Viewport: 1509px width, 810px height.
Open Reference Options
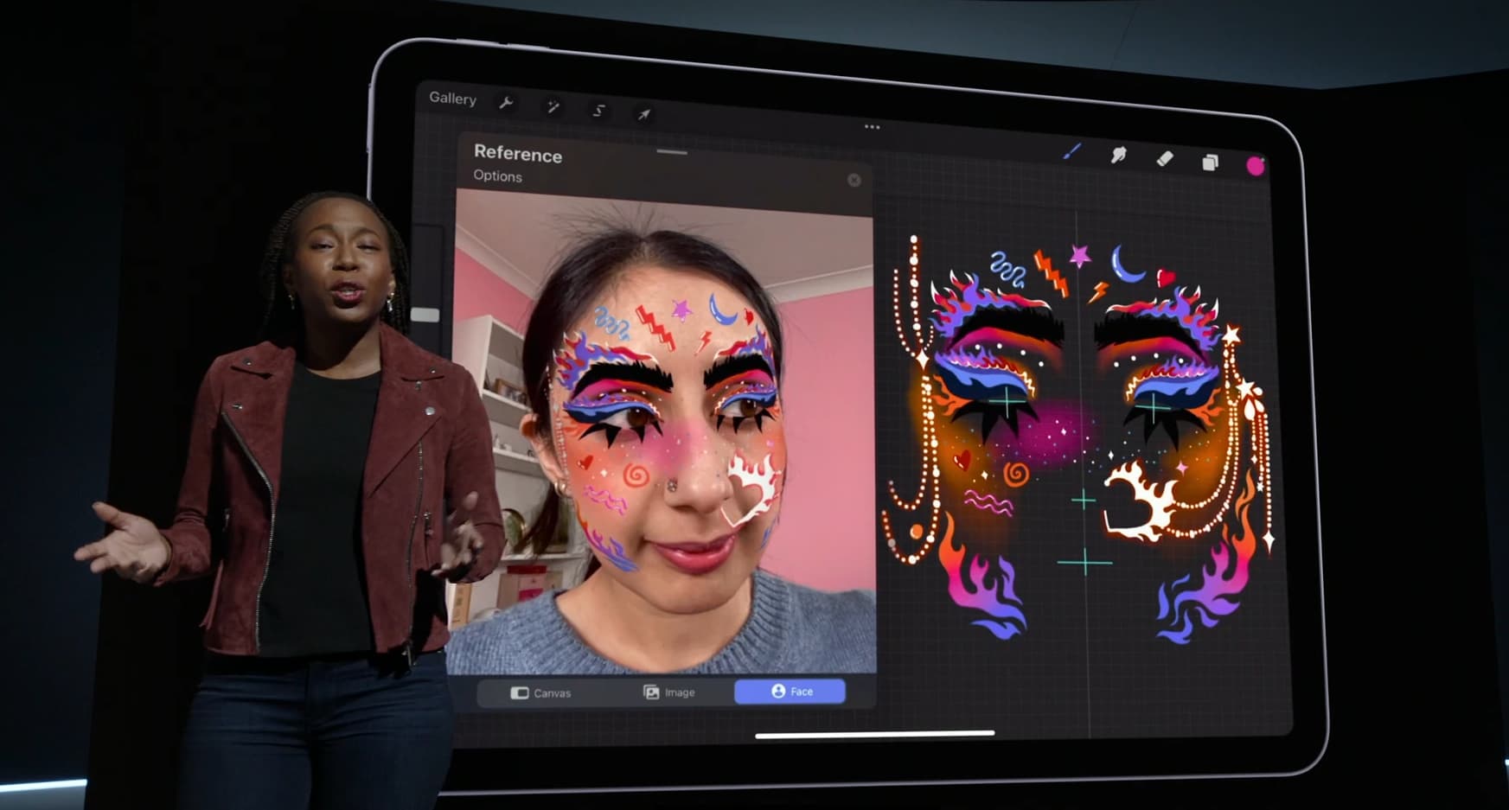click(x=497, y=175)
